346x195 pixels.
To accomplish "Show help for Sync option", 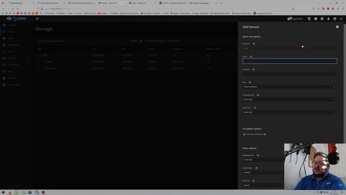I will pyautogui.click(x=250, y=82).
